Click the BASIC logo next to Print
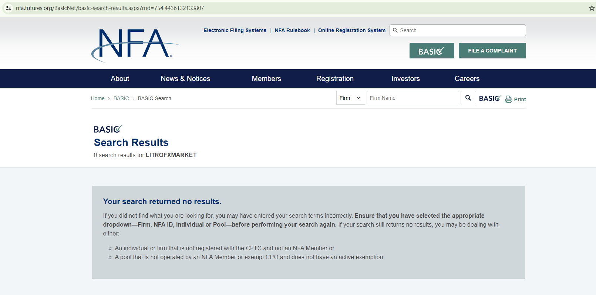Screen dimensions: 596x295 490,98
